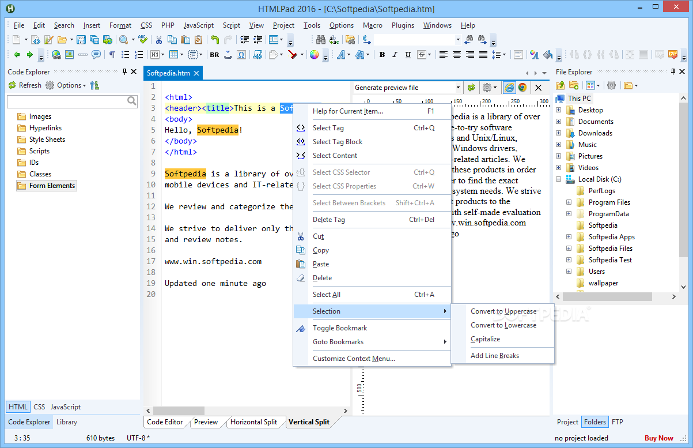Toggle Underline formatting button

pyautogui.click(x=408, y=55)
